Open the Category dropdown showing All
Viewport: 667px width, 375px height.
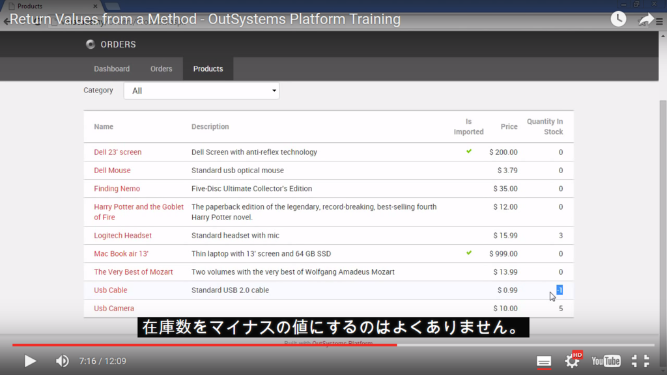[x=202, y=90]
